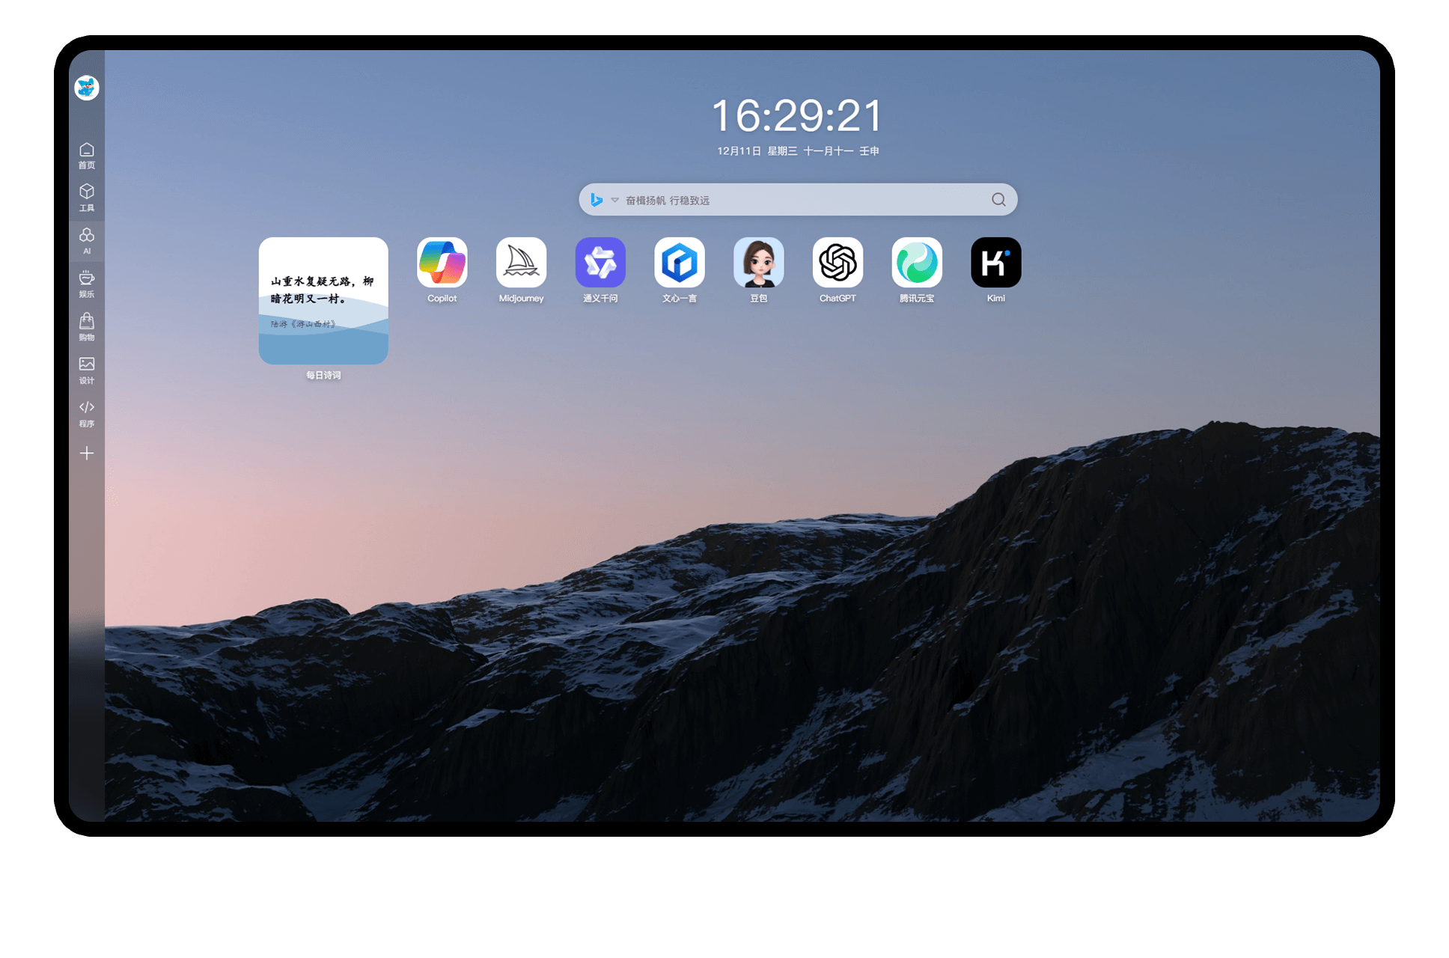
Task: Expand the search engine dropdown arrow
Action: coord(614,200)
